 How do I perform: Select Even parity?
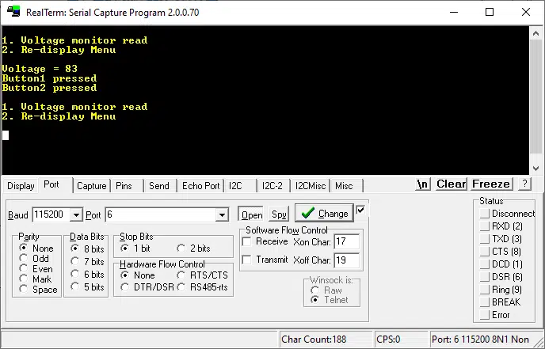[36, 269]
